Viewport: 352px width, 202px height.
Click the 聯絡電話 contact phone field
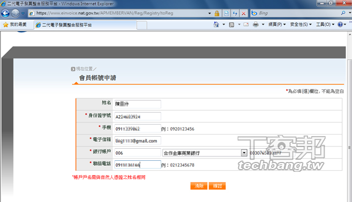pos(137,165)
